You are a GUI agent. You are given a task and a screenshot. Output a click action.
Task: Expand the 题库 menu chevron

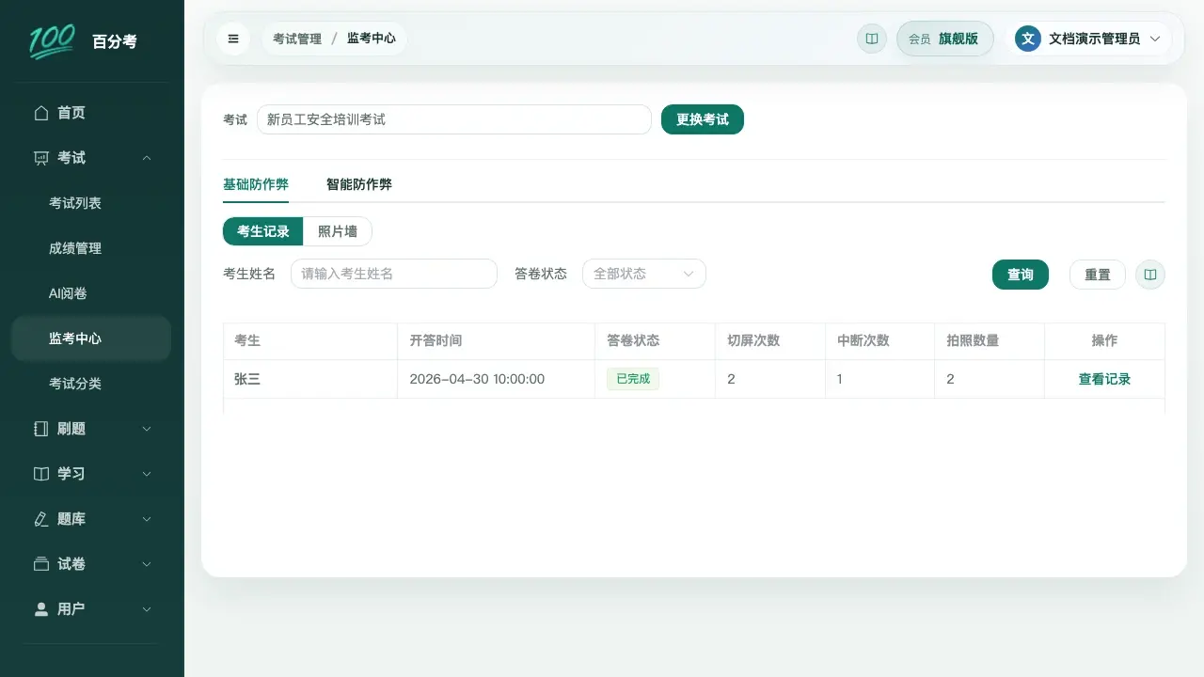click(x=147, y=519)
